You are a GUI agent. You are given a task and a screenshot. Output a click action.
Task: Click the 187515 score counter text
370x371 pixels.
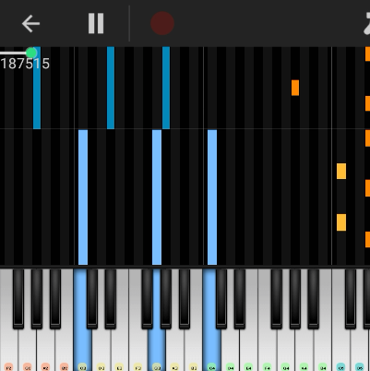[25, 64]
